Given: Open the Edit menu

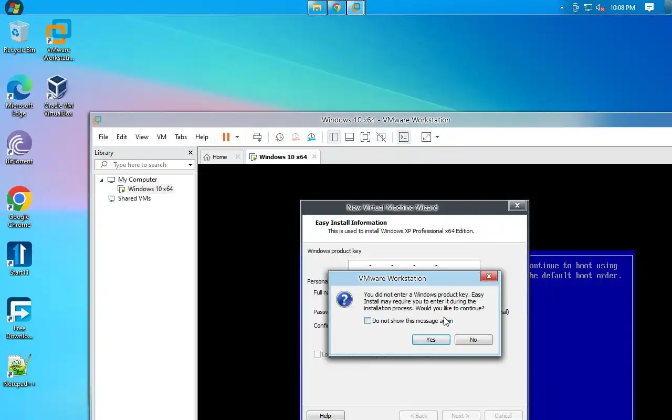Looking at the screenshot, I should [x=122, y=137].
